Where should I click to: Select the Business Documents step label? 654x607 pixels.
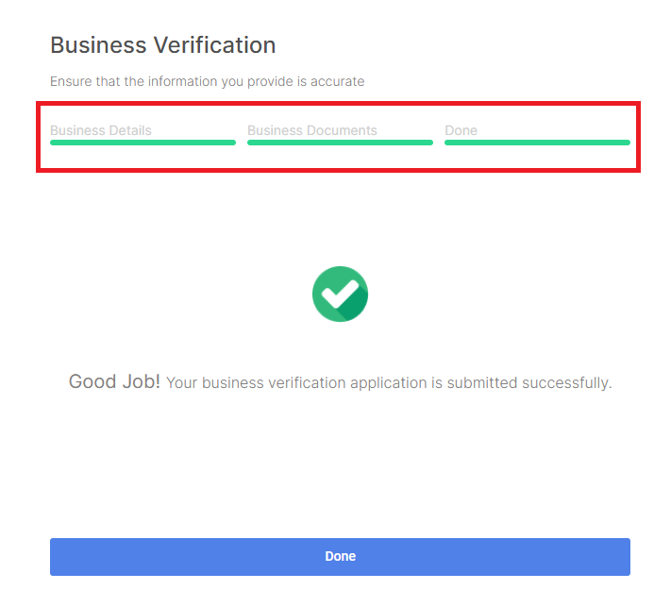312,130
